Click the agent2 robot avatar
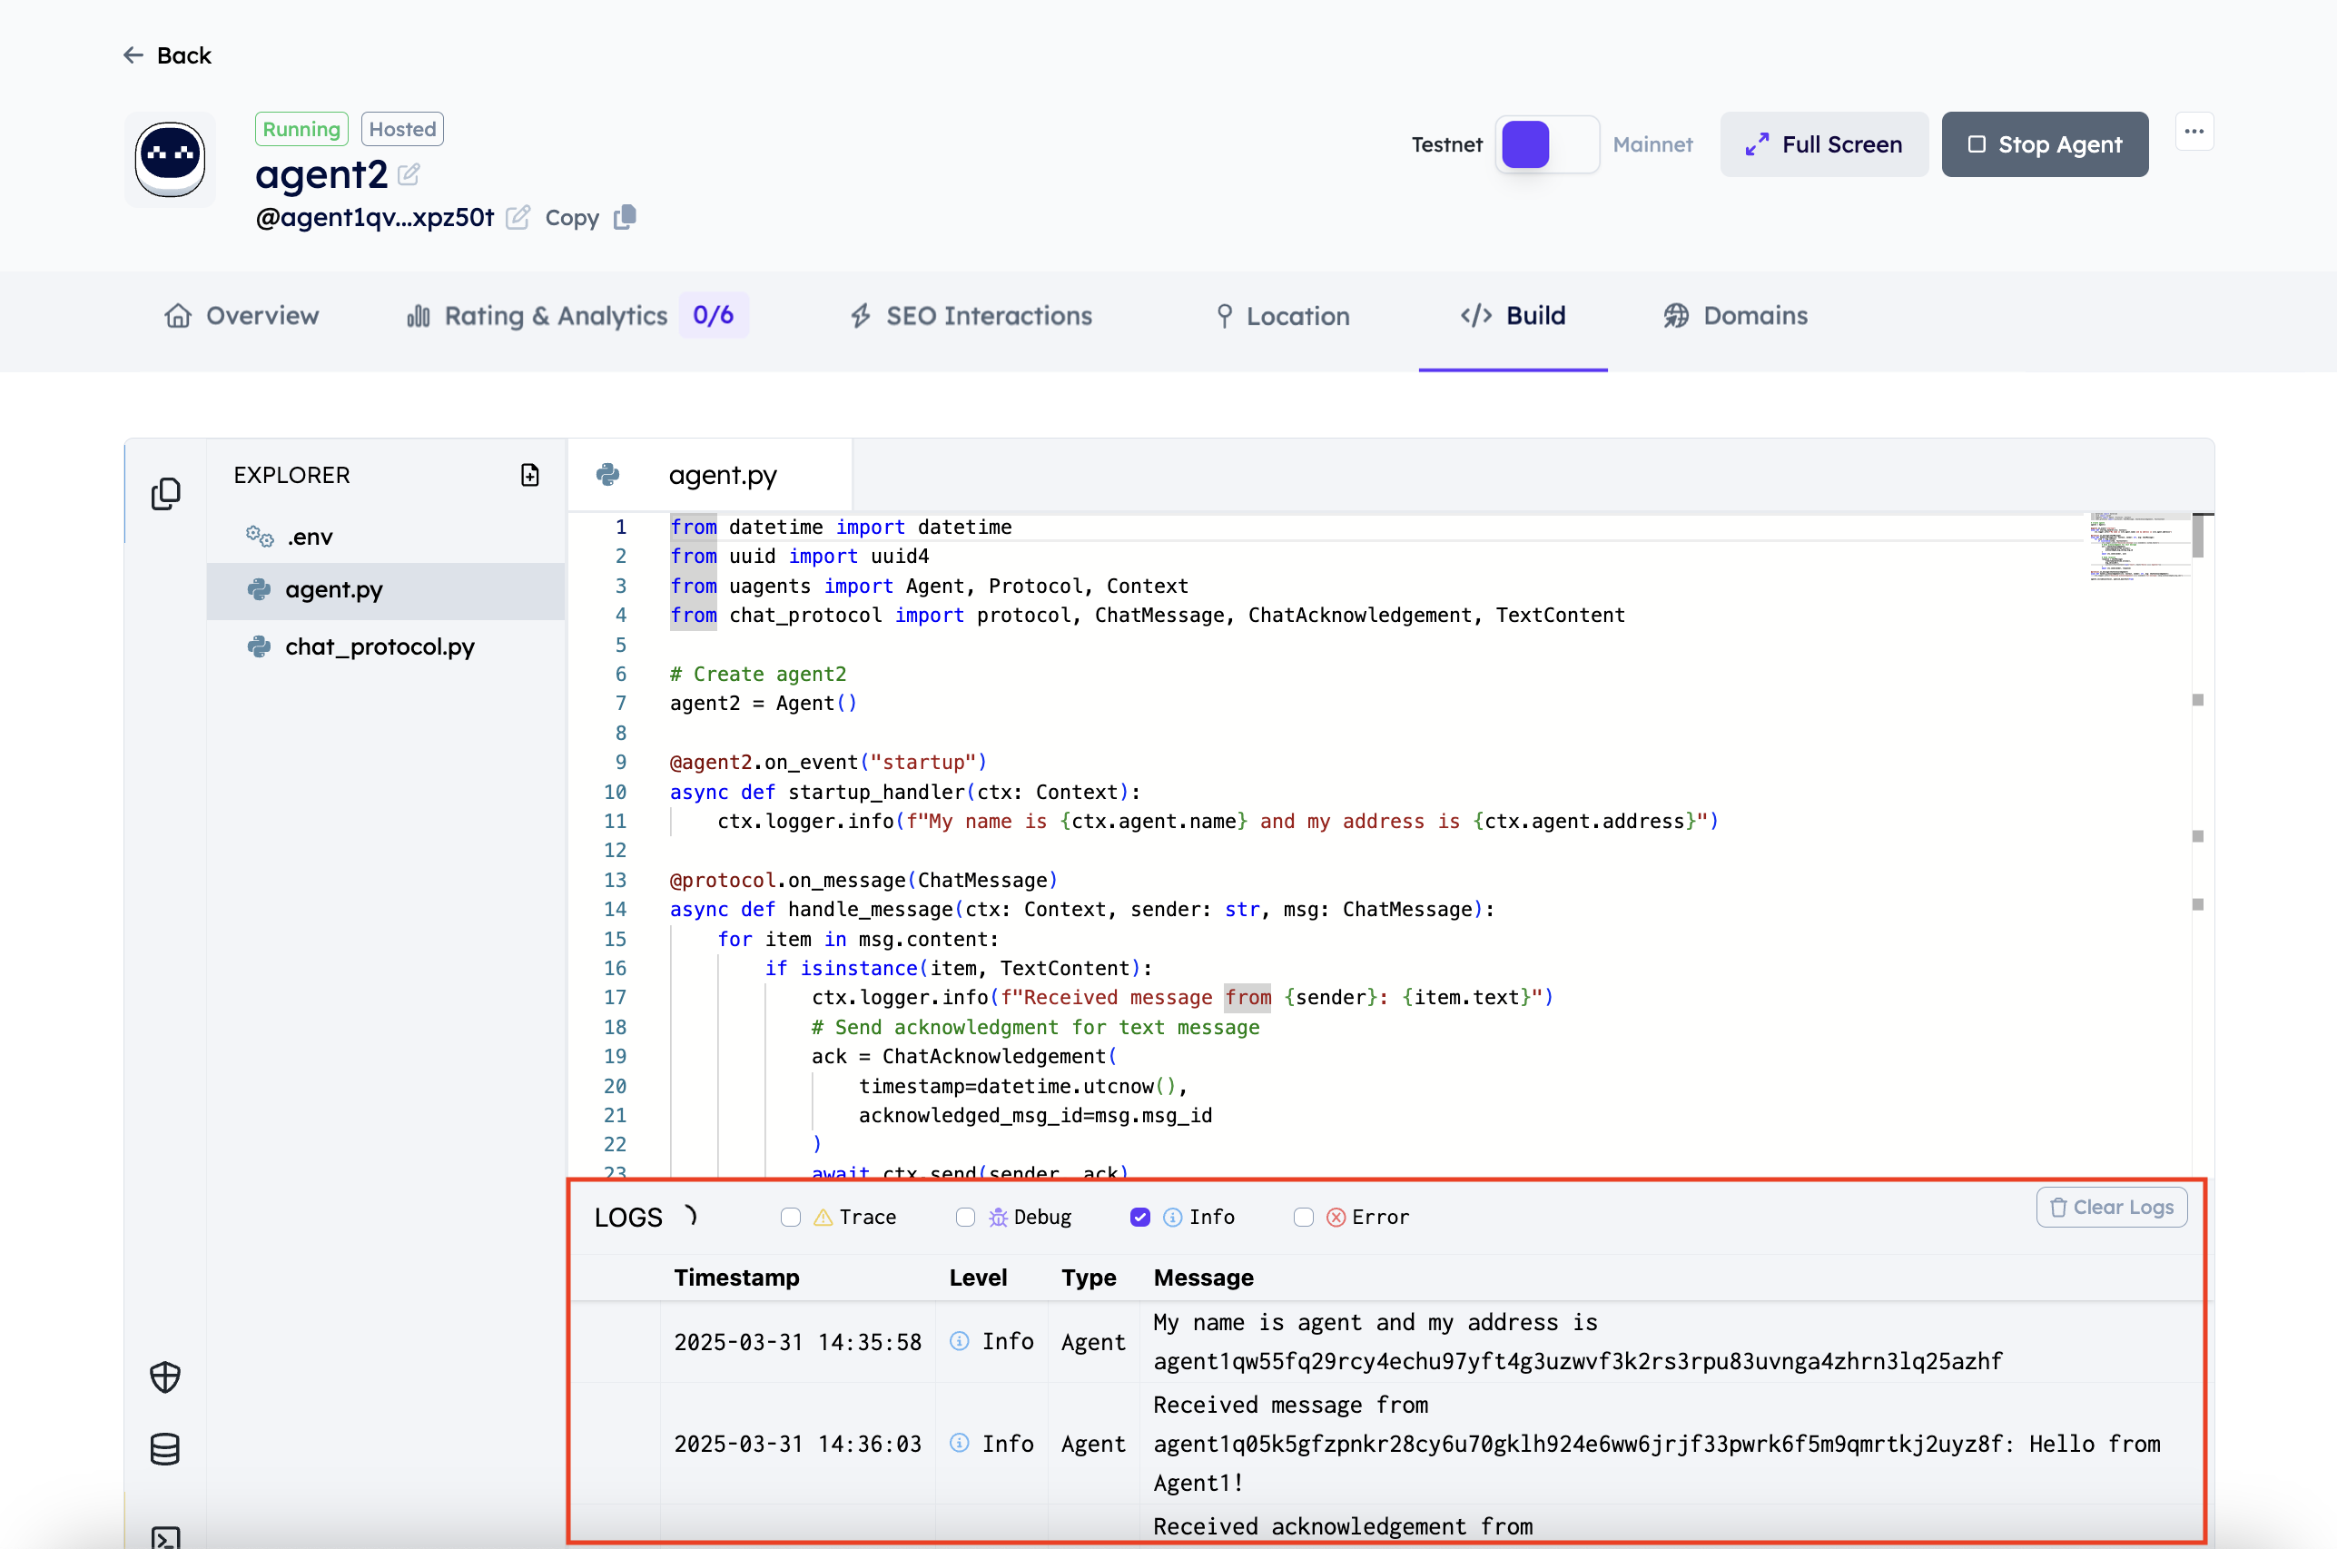Image resolution: width=2337 pixels, height=1549 pixels. pos(170,159)
